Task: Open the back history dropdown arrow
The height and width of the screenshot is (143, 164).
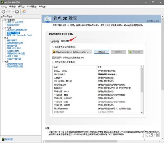Action: [x=13, y=11]
